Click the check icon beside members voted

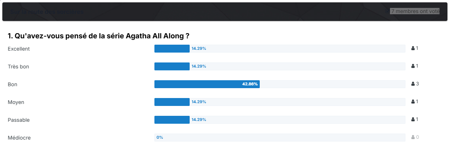pos(387,11)
